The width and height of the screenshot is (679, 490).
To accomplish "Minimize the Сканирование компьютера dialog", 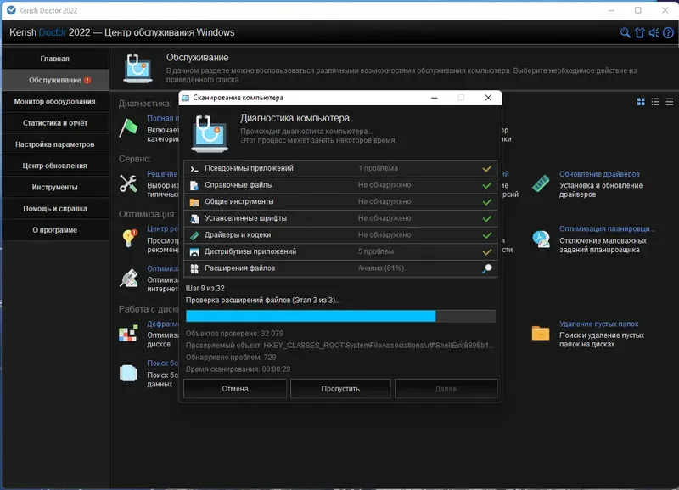I will pyautogui.click(x=435, y=98).
